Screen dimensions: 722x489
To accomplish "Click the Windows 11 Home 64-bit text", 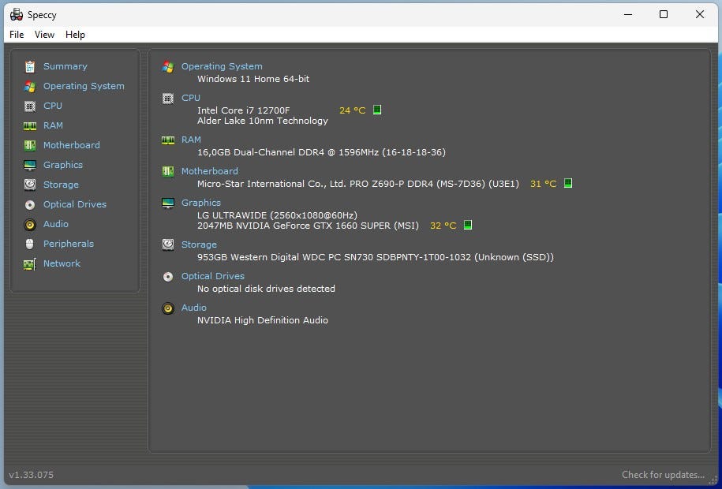I will [x=253, y=79].
